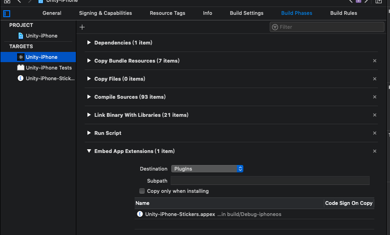Click the Filter search field

(327, 27)
